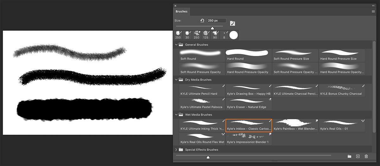Click the 'General Brushes' group label
Screen dimensions: 380x166
point(196,45)
